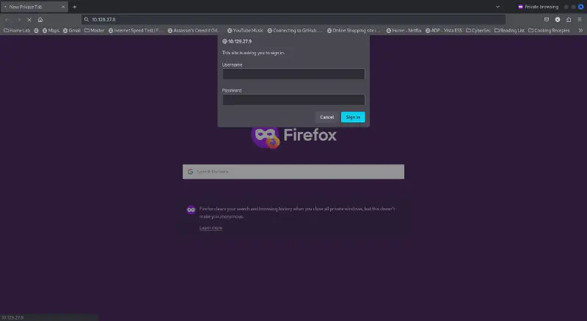
Task: Show more bookmarks overflow chevron
Action: (x=580, y=31)
